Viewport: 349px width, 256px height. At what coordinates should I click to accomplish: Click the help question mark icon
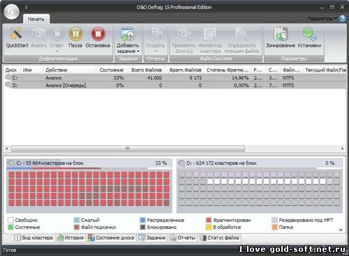coord(342,18)
